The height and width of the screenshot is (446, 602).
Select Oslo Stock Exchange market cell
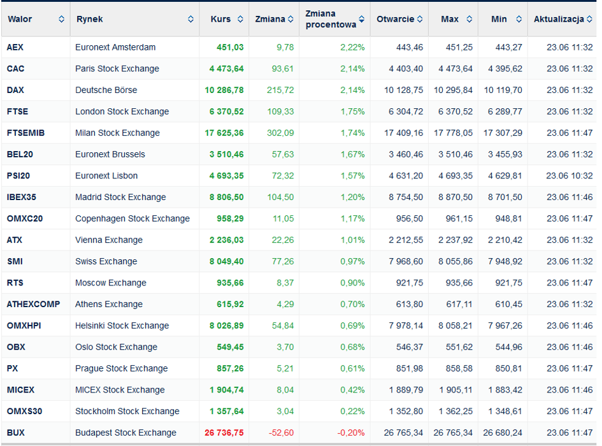pyautogui.click(x=135, y=347)
